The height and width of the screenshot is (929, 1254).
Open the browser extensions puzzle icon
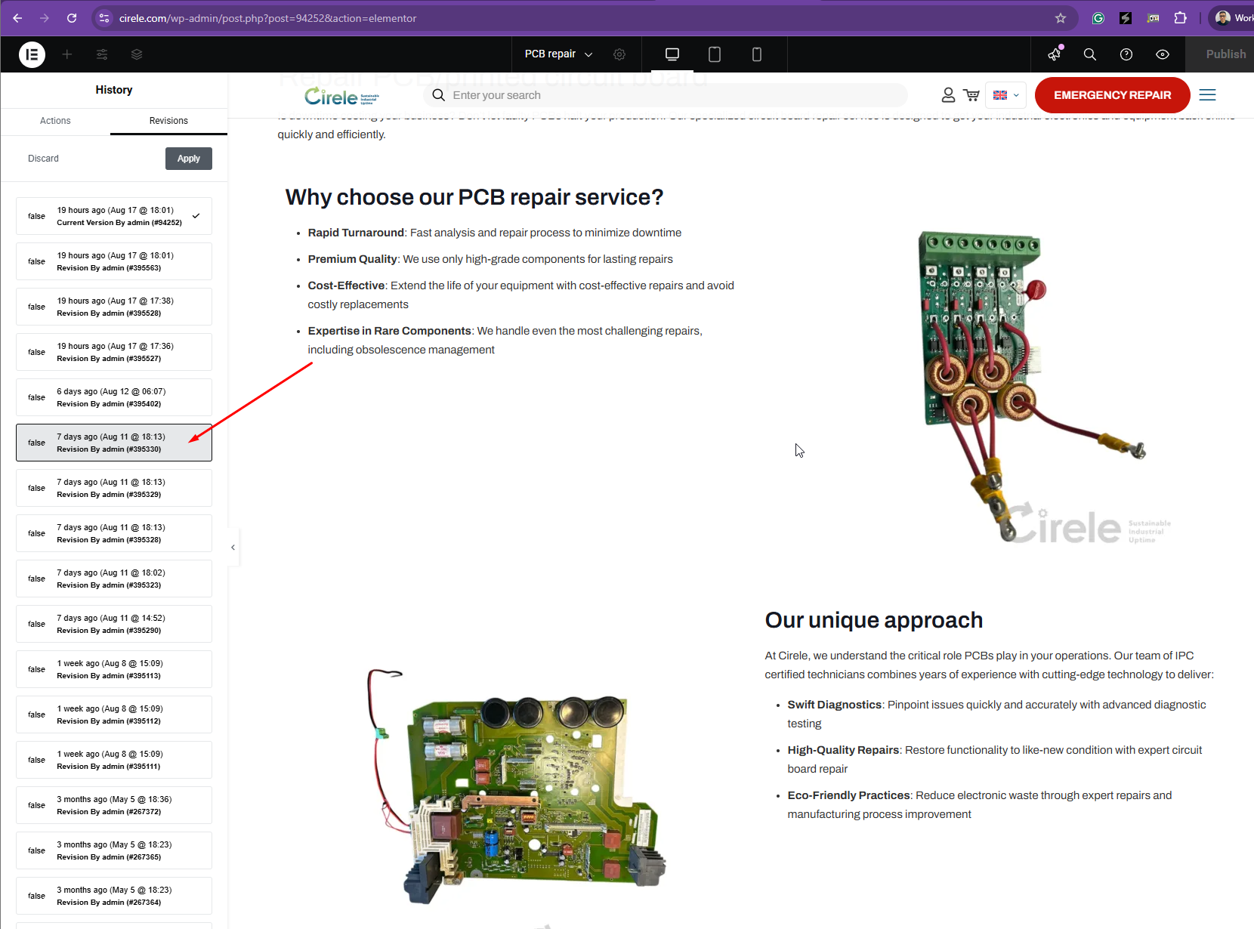tap(1181, 18)
